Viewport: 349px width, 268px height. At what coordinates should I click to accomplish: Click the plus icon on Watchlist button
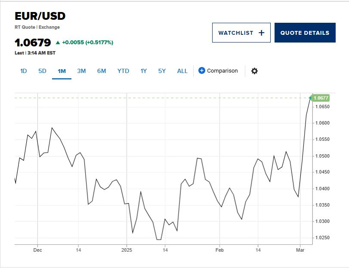tap(261, 33)
